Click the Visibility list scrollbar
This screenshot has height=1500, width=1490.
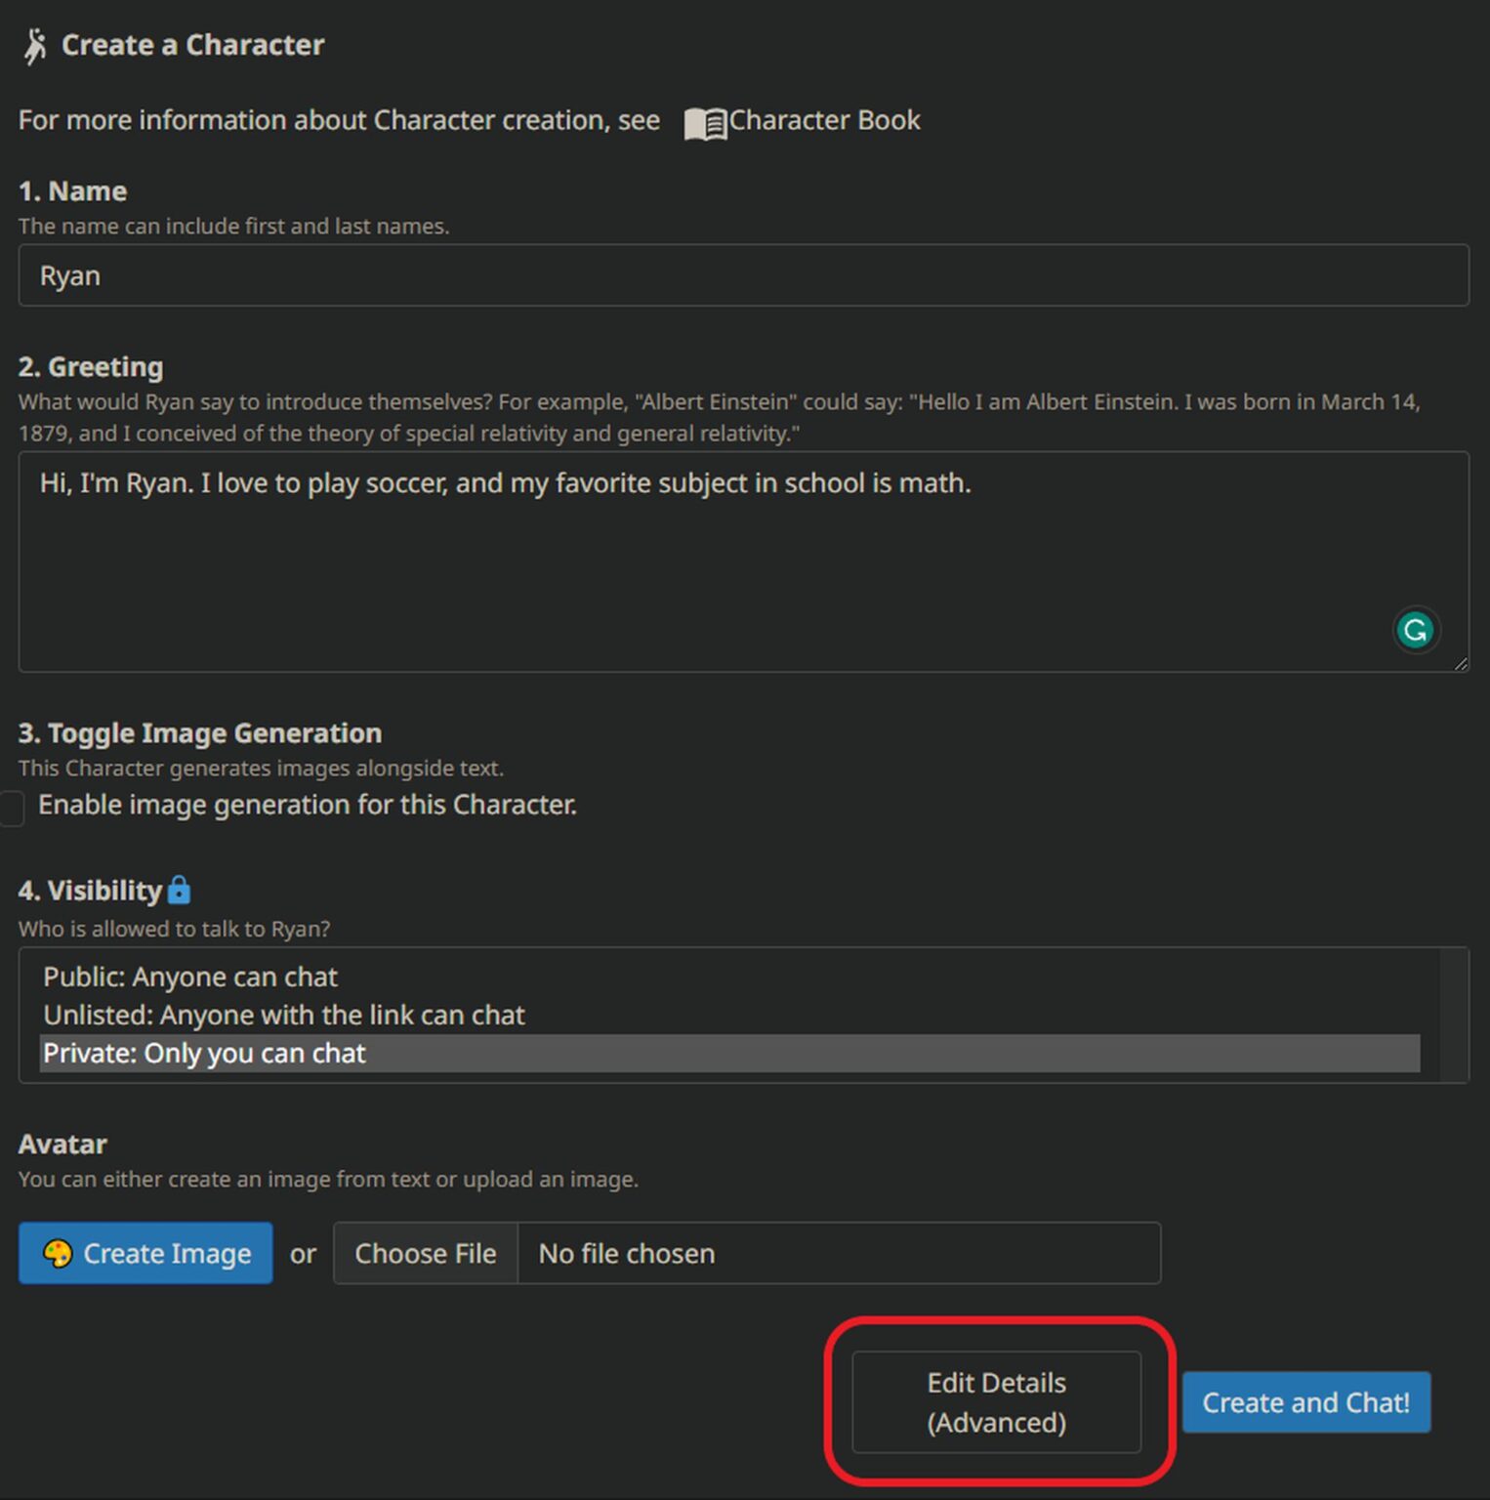click(1453, 1015)
